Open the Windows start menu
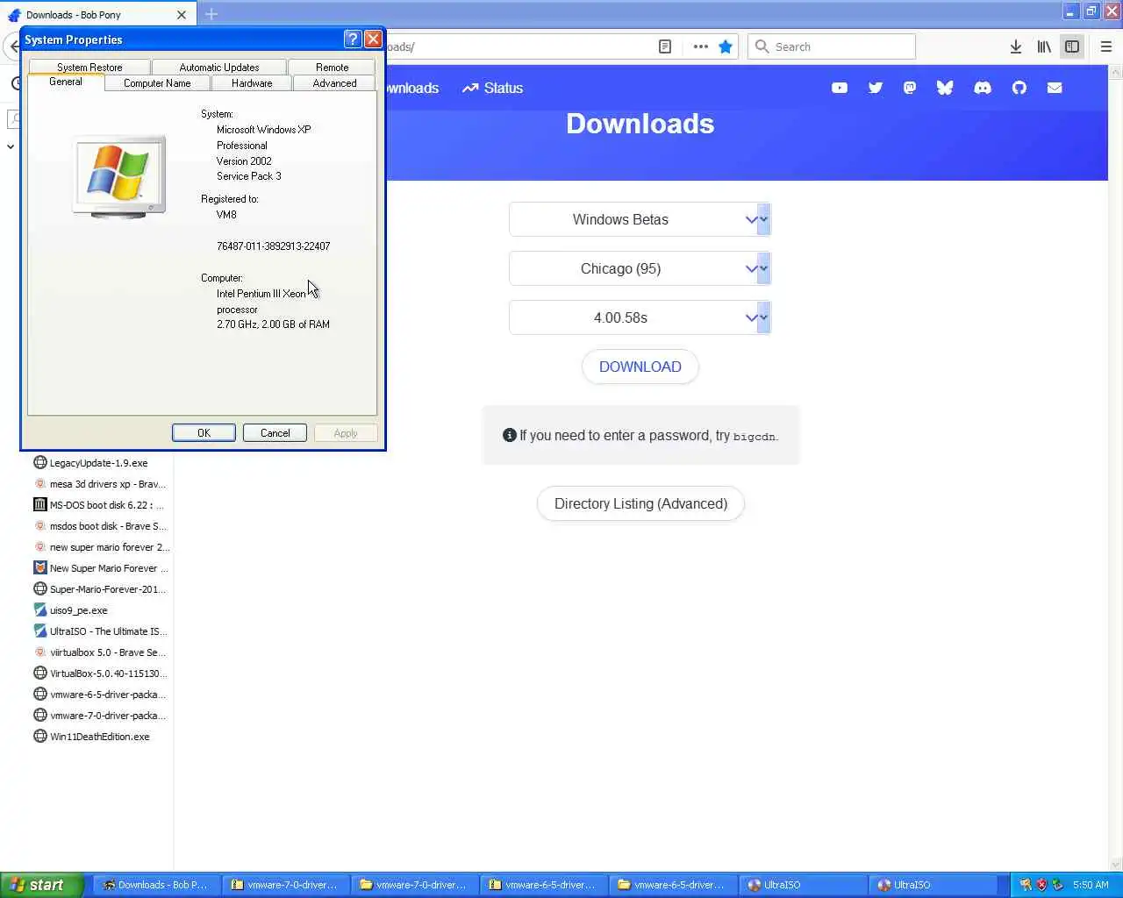 pos(42,885)
